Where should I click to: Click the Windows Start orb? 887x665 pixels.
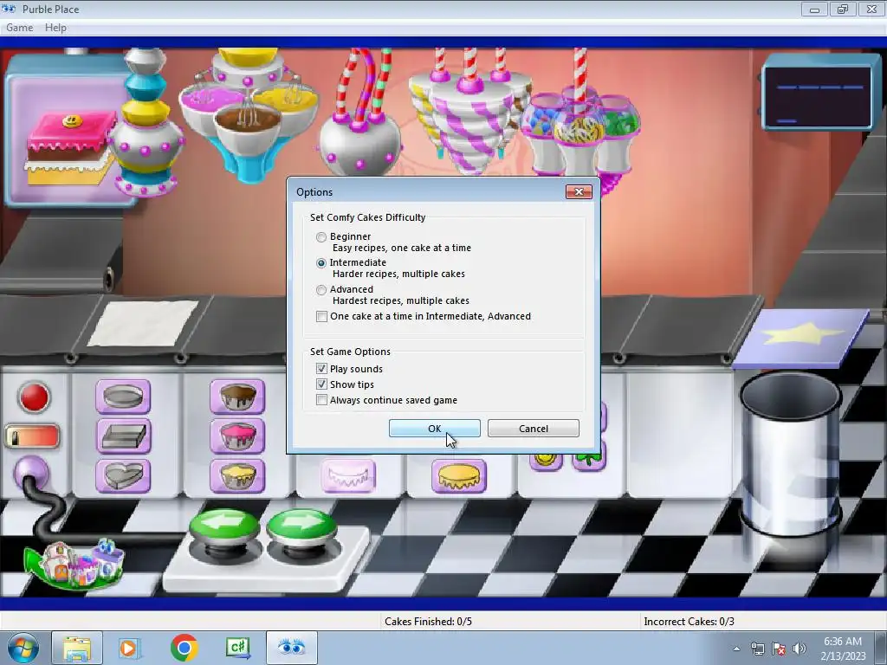(23, 648)
